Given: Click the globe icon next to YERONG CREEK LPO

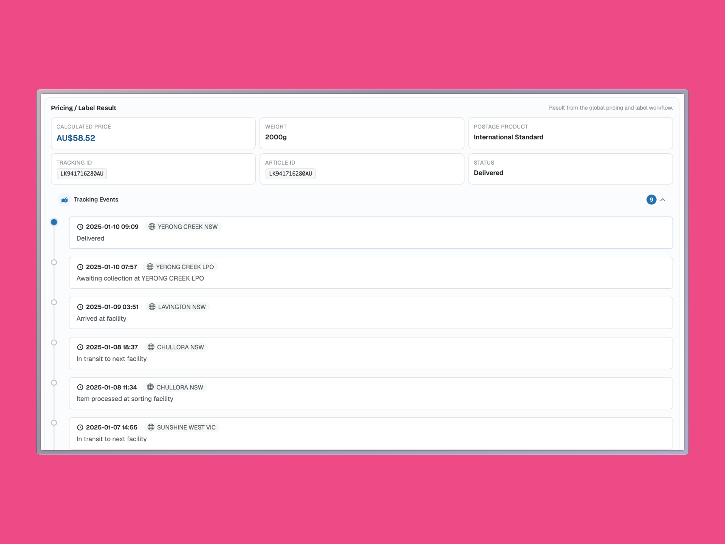Looking at the screenshot, I should coord(150,267).
